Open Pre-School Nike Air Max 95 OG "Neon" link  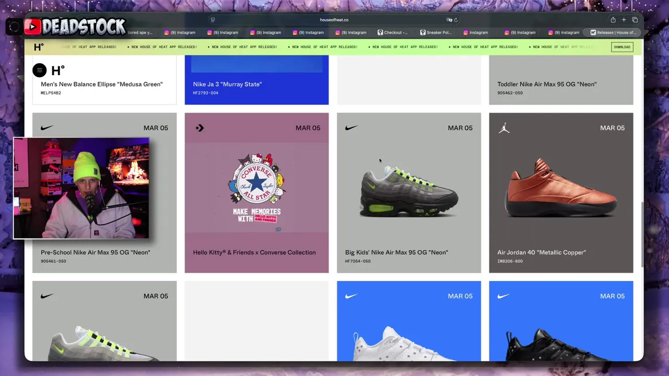click(95, 252)
